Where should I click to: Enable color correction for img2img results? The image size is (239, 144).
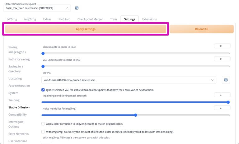(x=43, y=124)
